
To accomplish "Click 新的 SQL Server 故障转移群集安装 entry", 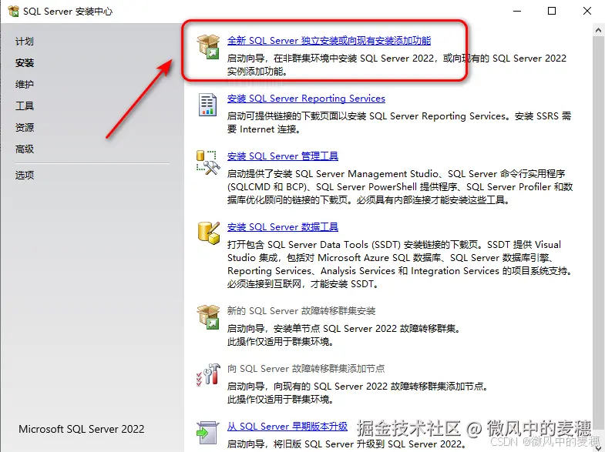I will coord(301,311).
